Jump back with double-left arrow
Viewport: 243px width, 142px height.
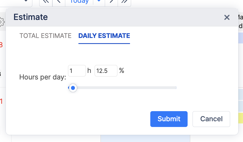pyautogui.click(x=46, y=2)
